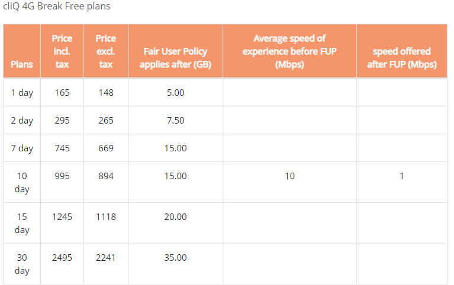Click the price 165 cell

[62, 93]
